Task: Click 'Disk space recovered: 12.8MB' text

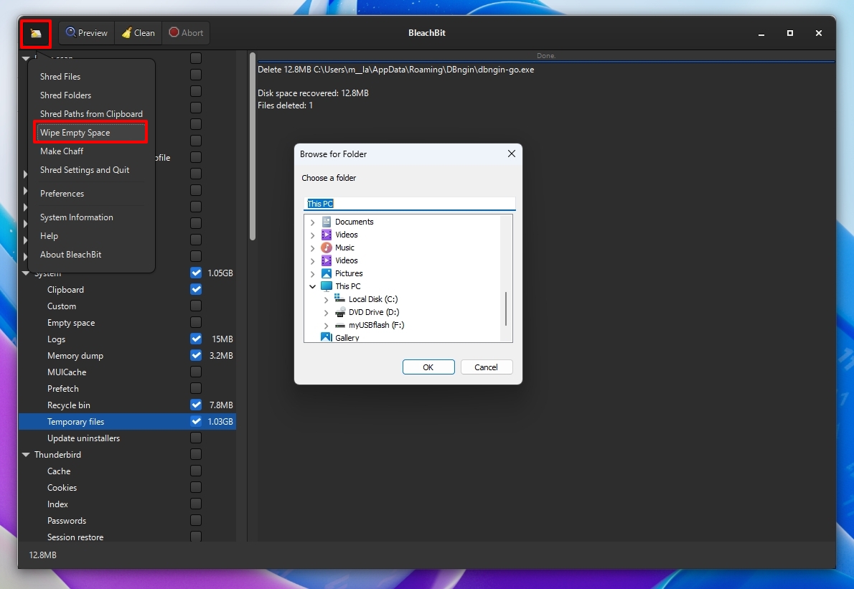Action: click(313, 93)
